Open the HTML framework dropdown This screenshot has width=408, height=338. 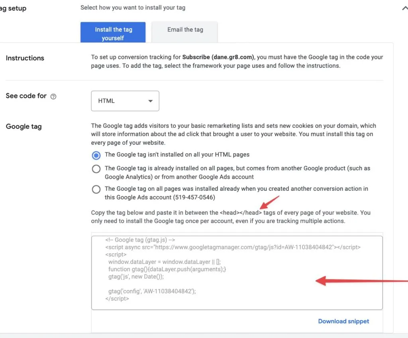point(125,101)
